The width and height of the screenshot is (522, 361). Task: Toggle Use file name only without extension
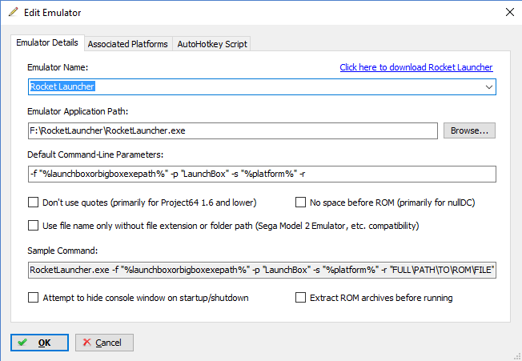pyautogui.click(x=34, y=226)
